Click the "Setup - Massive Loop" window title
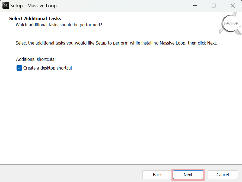242x182 pixels. [x=33, y=6]
